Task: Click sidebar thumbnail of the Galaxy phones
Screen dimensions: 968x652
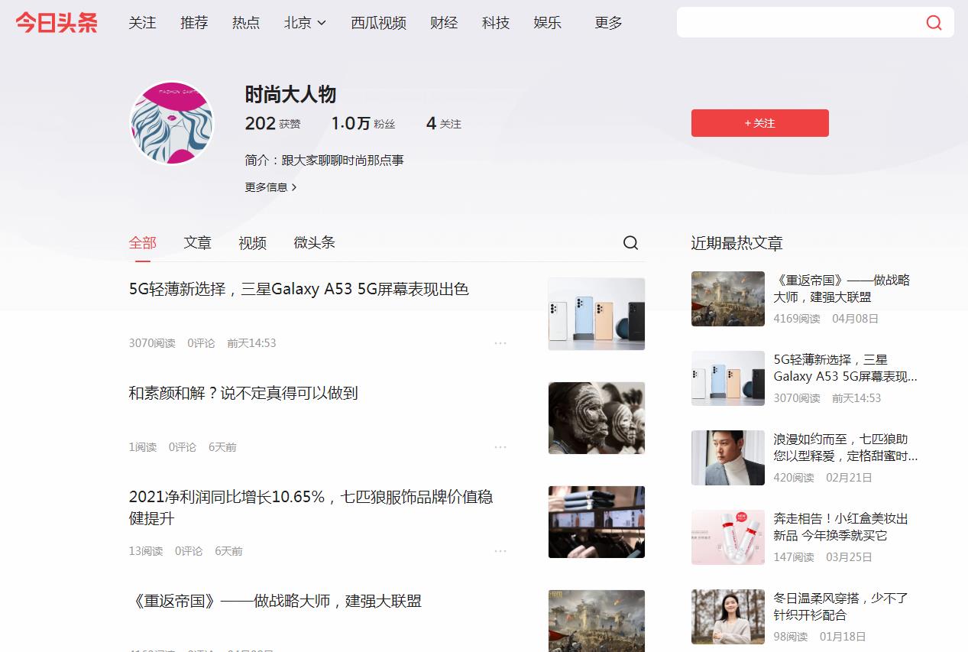Action: 727,378
